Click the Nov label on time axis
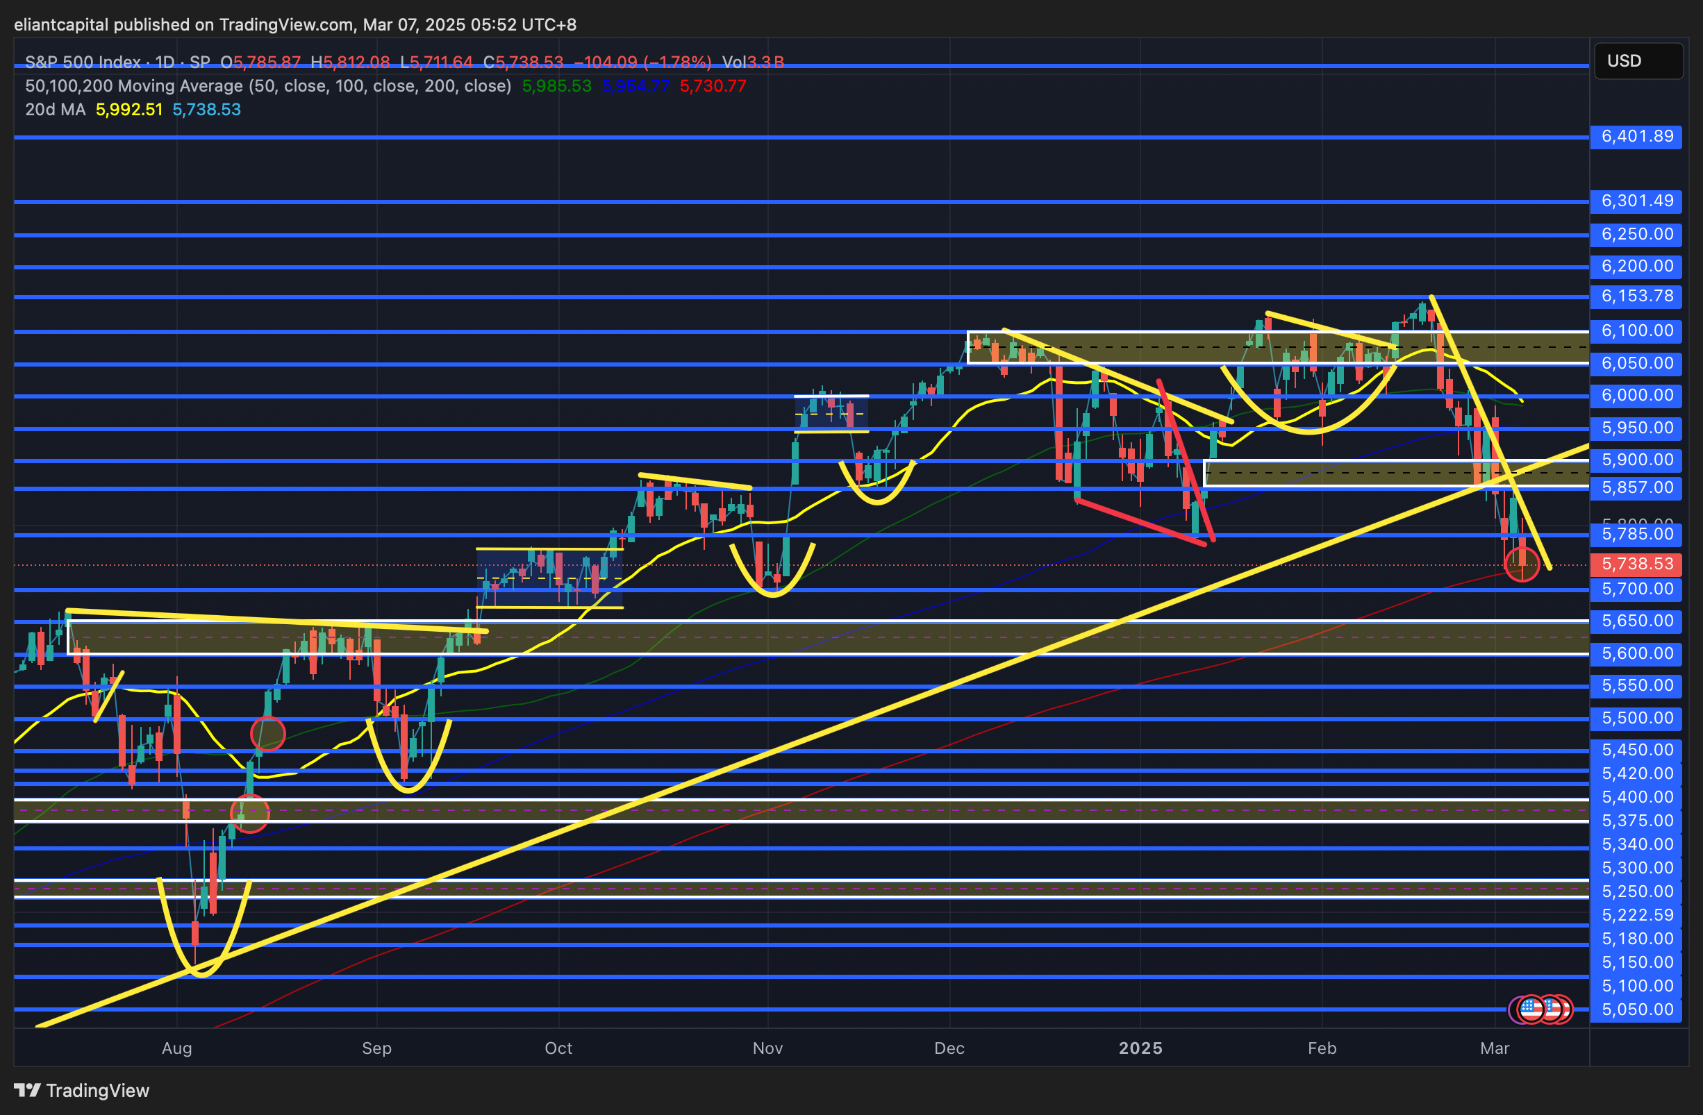Viewport: 1703px width, 1115px height. (767, 1048)
